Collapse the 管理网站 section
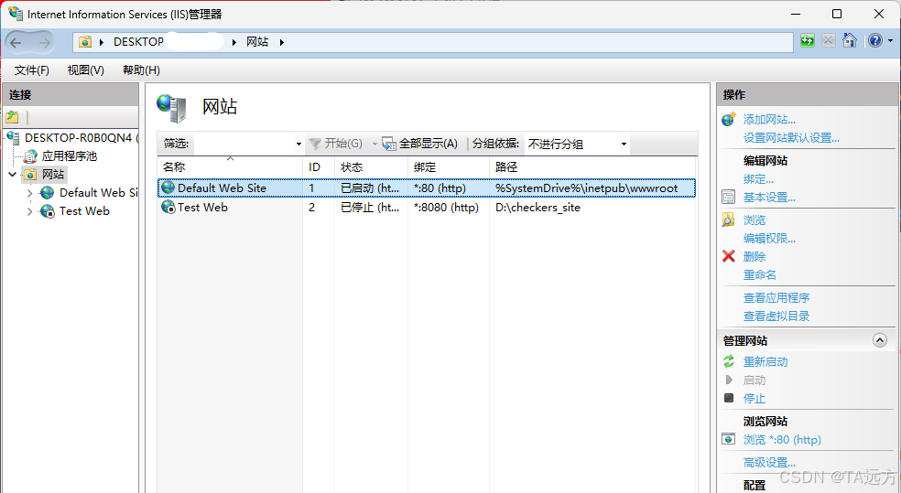The width and height of the screenshot is (901, 493). (879, 340)
